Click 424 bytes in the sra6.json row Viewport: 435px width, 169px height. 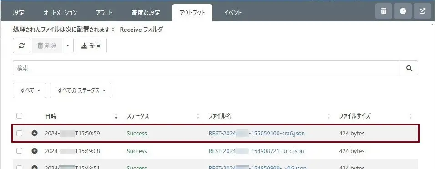click(351, 134)
